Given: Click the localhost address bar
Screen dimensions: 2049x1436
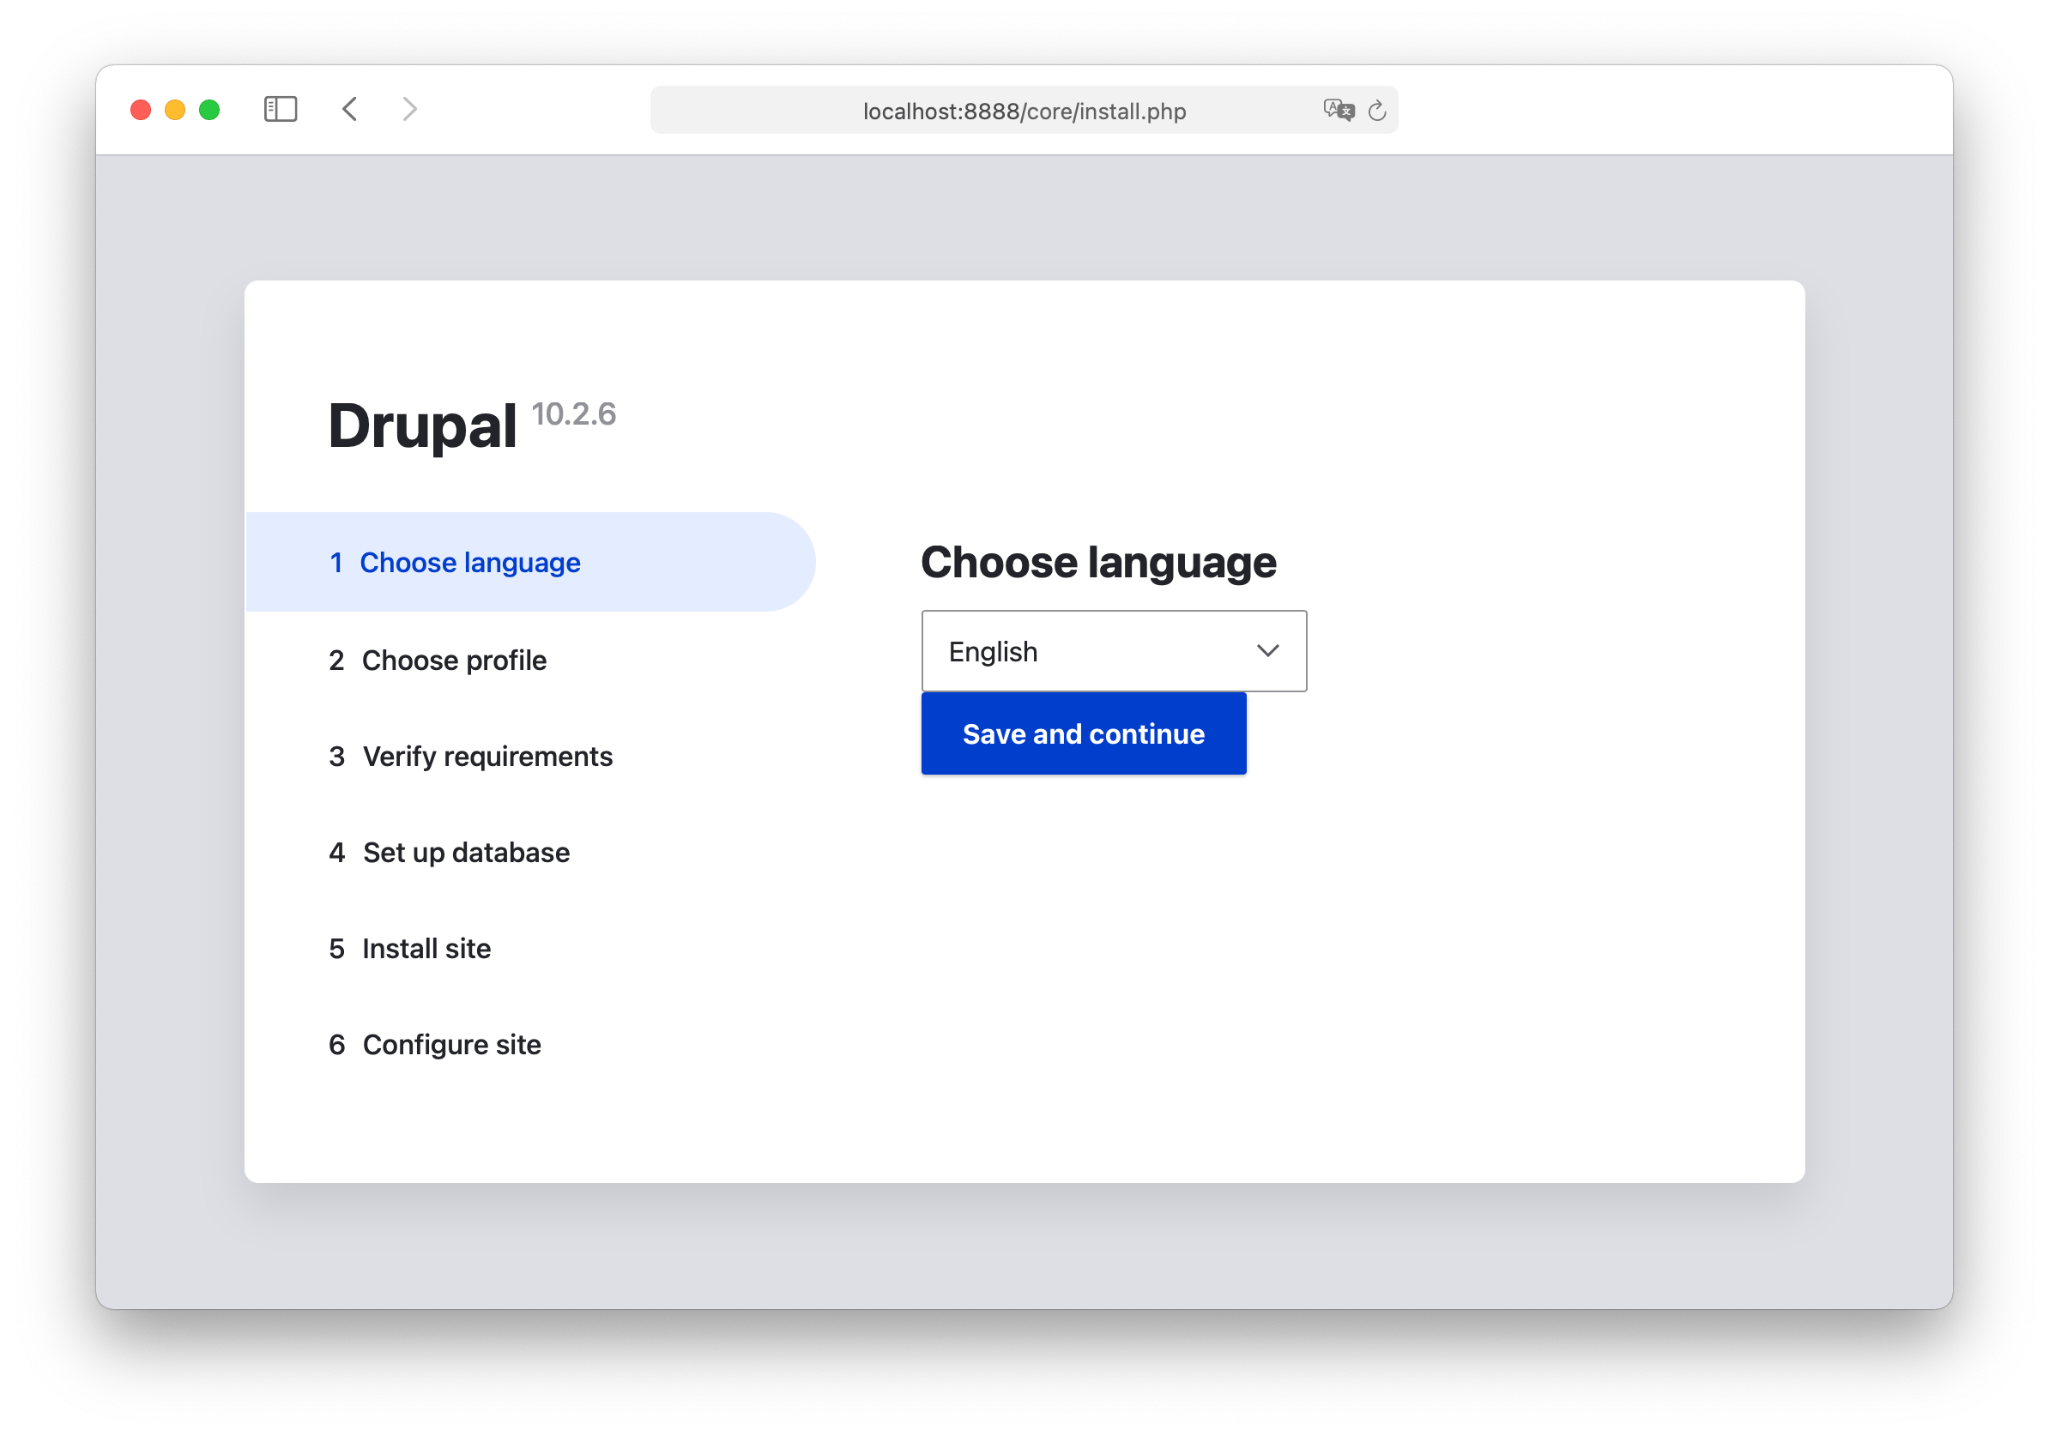Looking at the screenshot, I should coord(1023,111).
